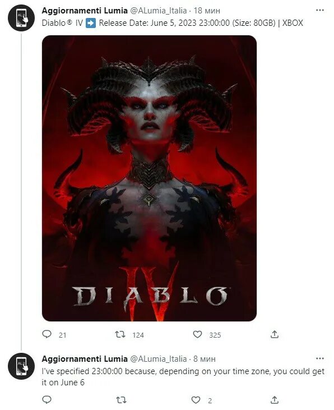Like the follow-up tweet with 2 likes
Screen dimensions: 334x410
[x=196, y=400]
